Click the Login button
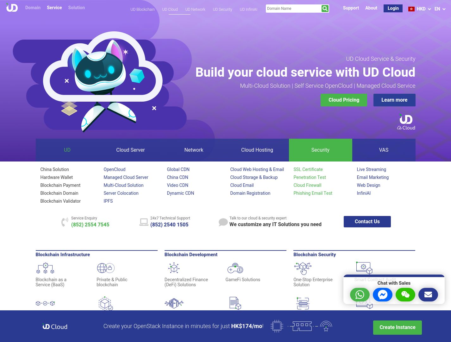Screen dimensions: 451x342 pyautogui.click(x=393, y=8)
